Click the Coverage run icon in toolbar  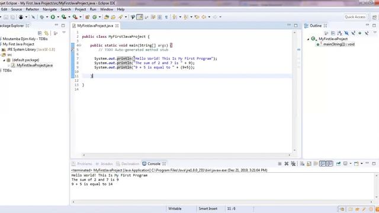(x=64, y=17)
